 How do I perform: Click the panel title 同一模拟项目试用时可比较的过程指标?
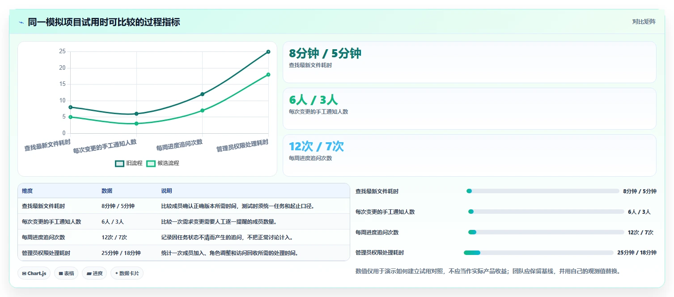point(104,22)
